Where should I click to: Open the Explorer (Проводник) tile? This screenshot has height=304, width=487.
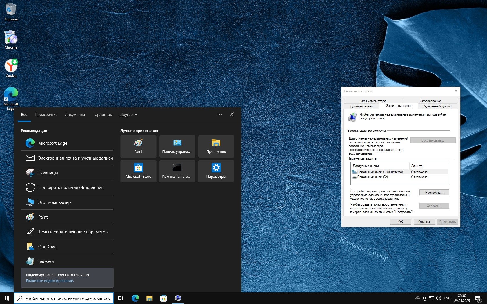coord(216,146)
